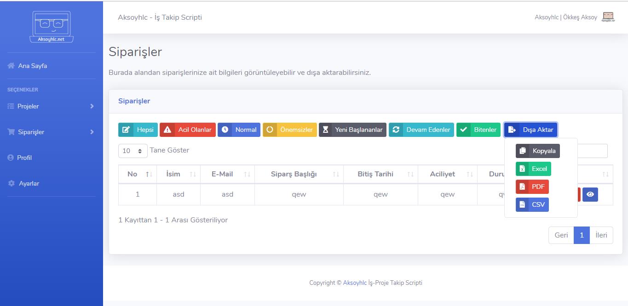
Task: Click the hourglass icon on Yeni Başlananlar
Action: point(326,130)
